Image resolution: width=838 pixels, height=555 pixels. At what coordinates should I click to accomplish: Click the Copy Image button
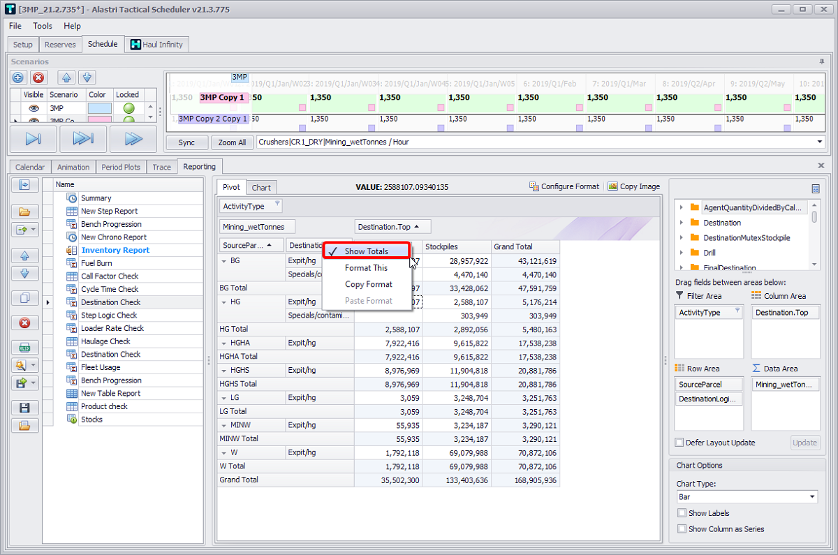point(633,186)
